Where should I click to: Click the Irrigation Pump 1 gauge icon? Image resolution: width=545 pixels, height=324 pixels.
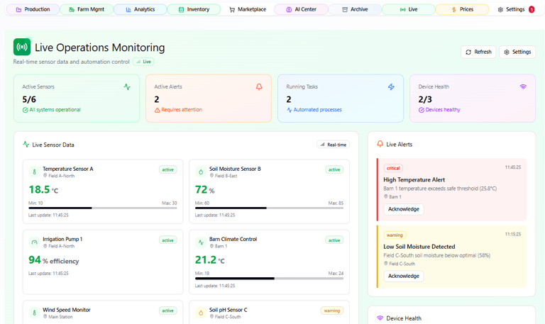coord(34,242)
